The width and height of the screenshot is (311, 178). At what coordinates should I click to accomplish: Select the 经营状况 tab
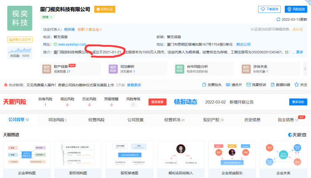[x=174, y=120]
